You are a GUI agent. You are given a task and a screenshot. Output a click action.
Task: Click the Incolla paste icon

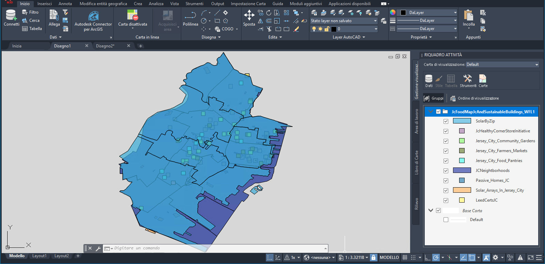tap(469, 16)
